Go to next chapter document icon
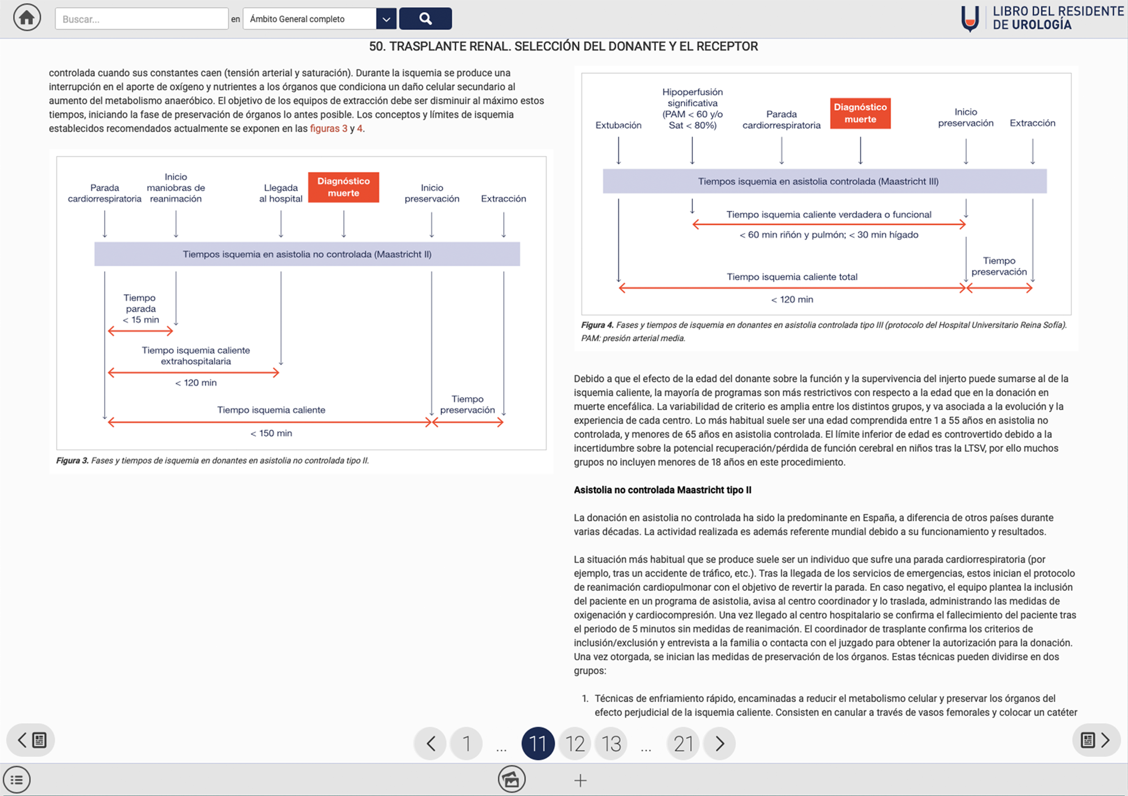 pyautogui.click(x=1096, y=740)
